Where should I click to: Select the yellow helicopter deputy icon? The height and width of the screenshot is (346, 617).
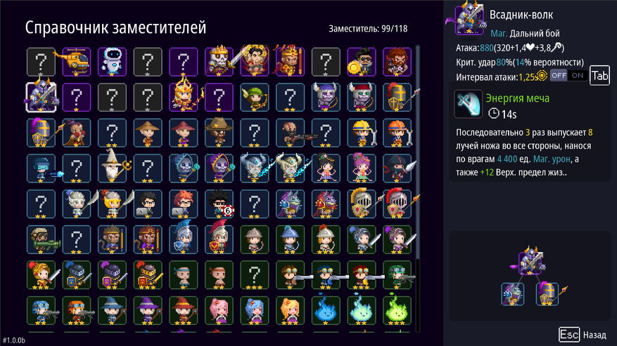click(x=77, y=62)
